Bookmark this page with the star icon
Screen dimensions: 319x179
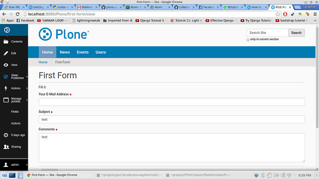(278, 14)
